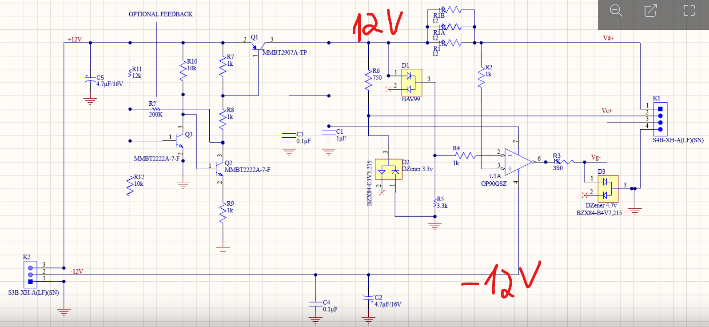Select the D3 Zener 4.7v symbol
This screenshot has width=709, height=327.
pyautogui.click(x=608, y=188)
